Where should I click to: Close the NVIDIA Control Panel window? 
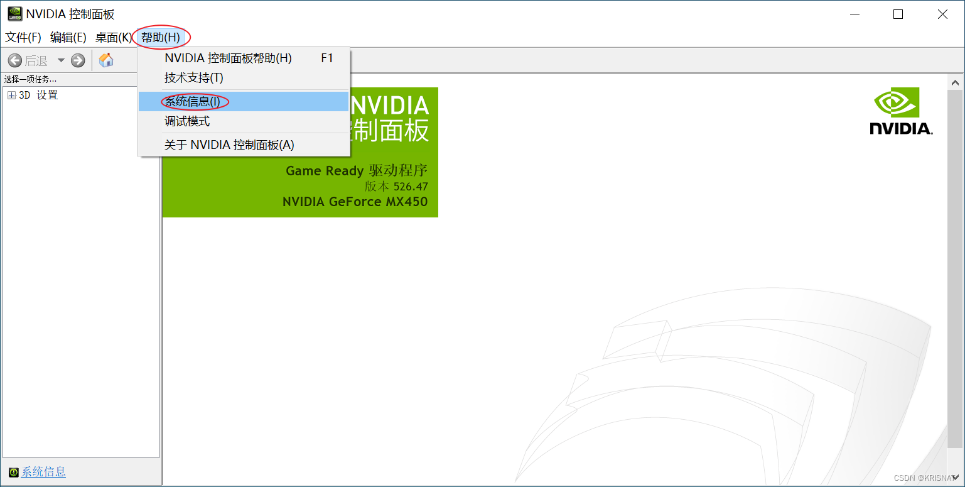[x=942, y=14]
